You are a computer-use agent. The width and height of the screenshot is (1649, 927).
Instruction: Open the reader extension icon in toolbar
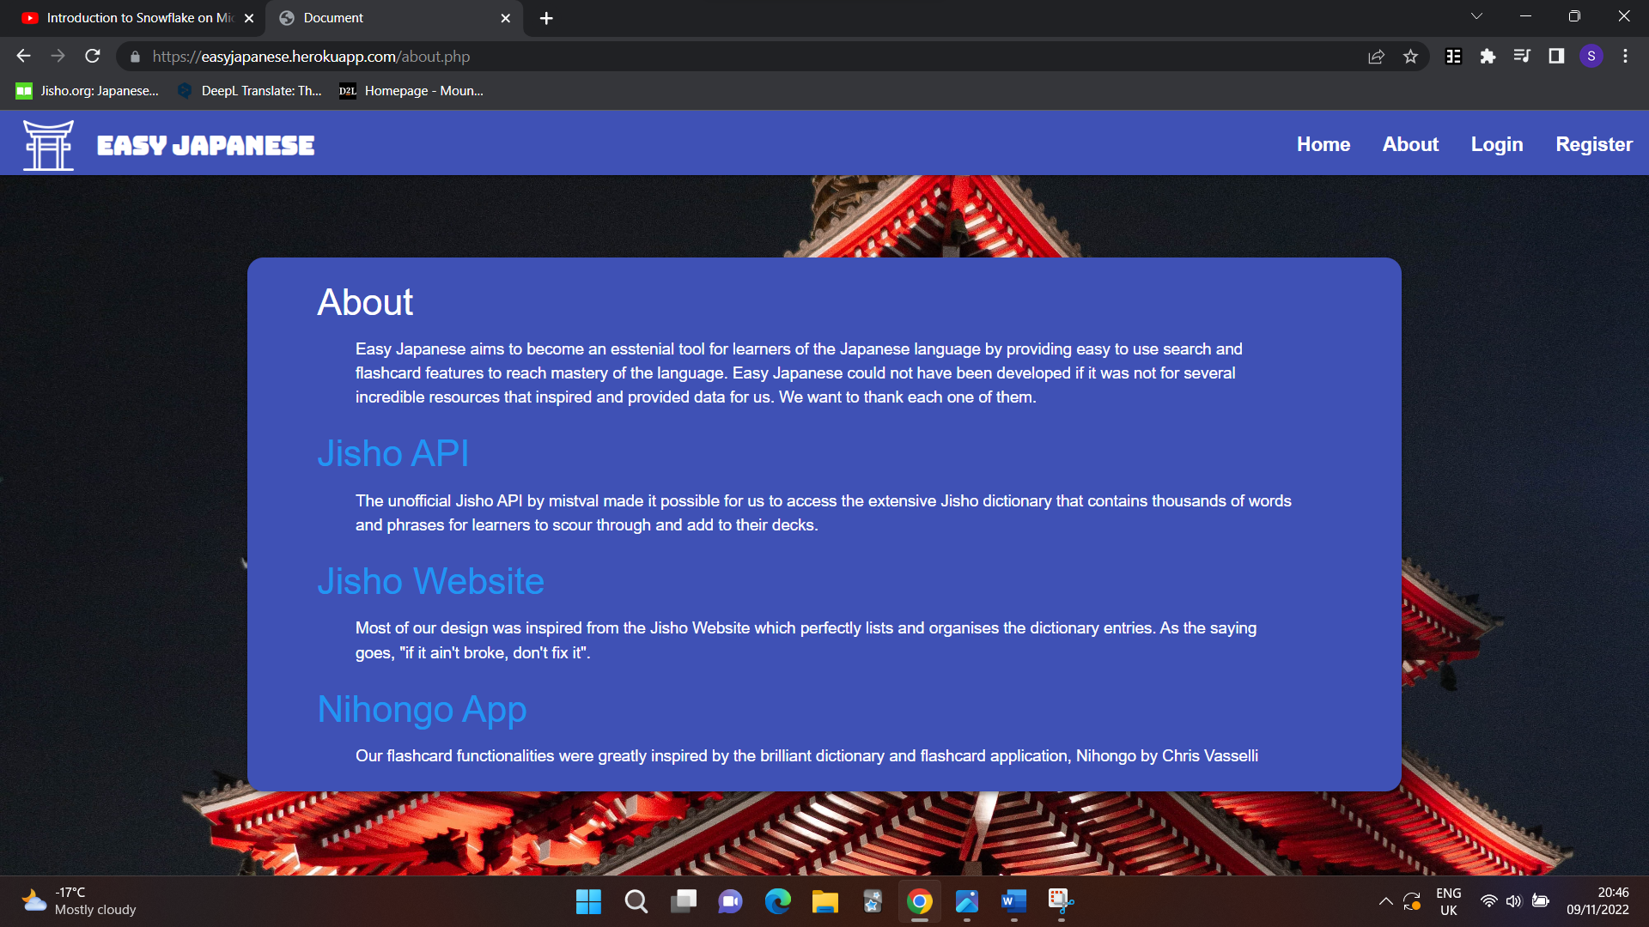1453,57
